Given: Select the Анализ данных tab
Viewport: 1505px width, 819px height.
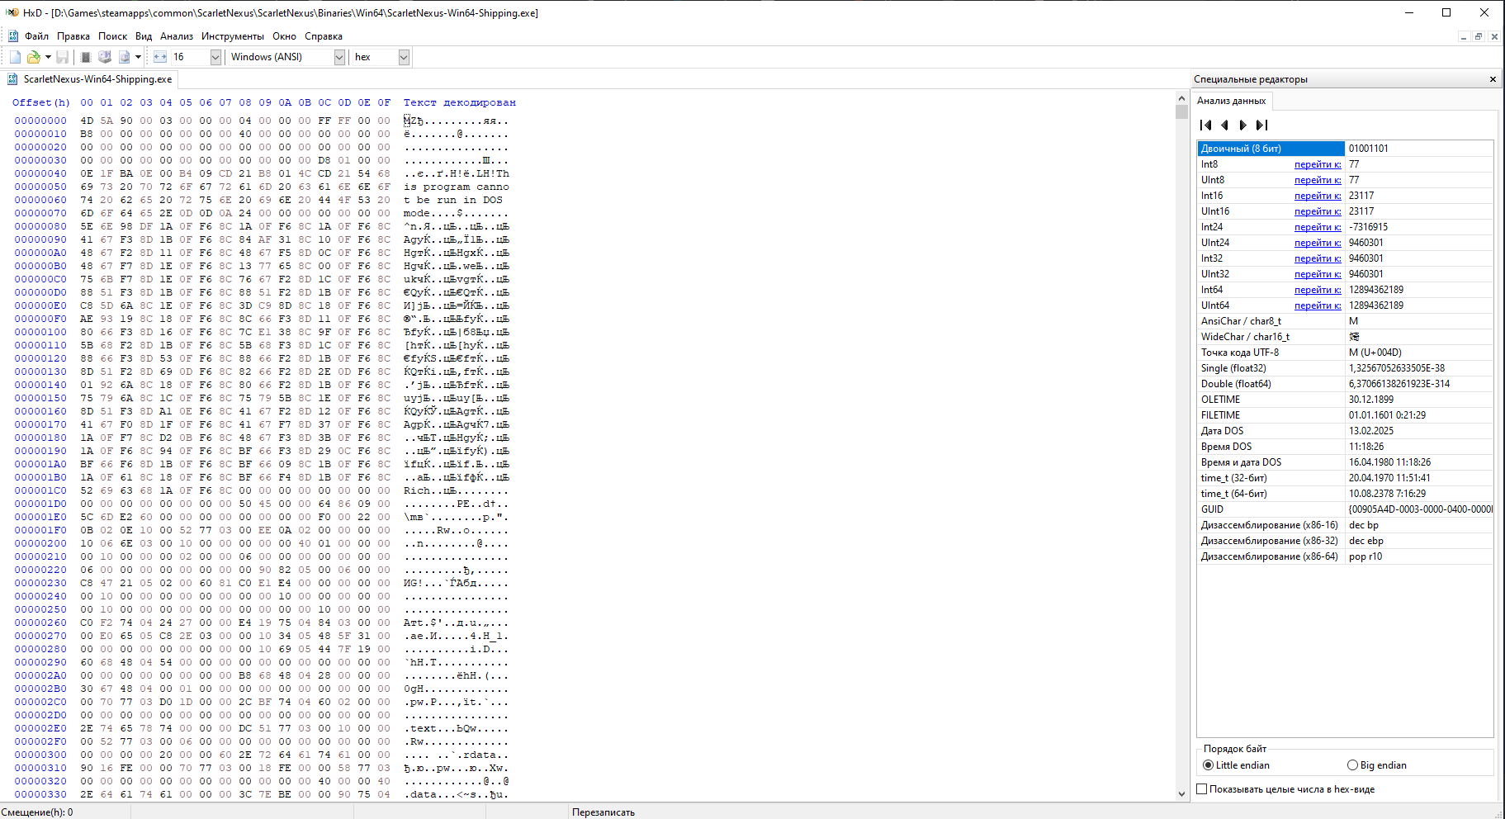Looking at the screenshot, I should pos(1232,101).
